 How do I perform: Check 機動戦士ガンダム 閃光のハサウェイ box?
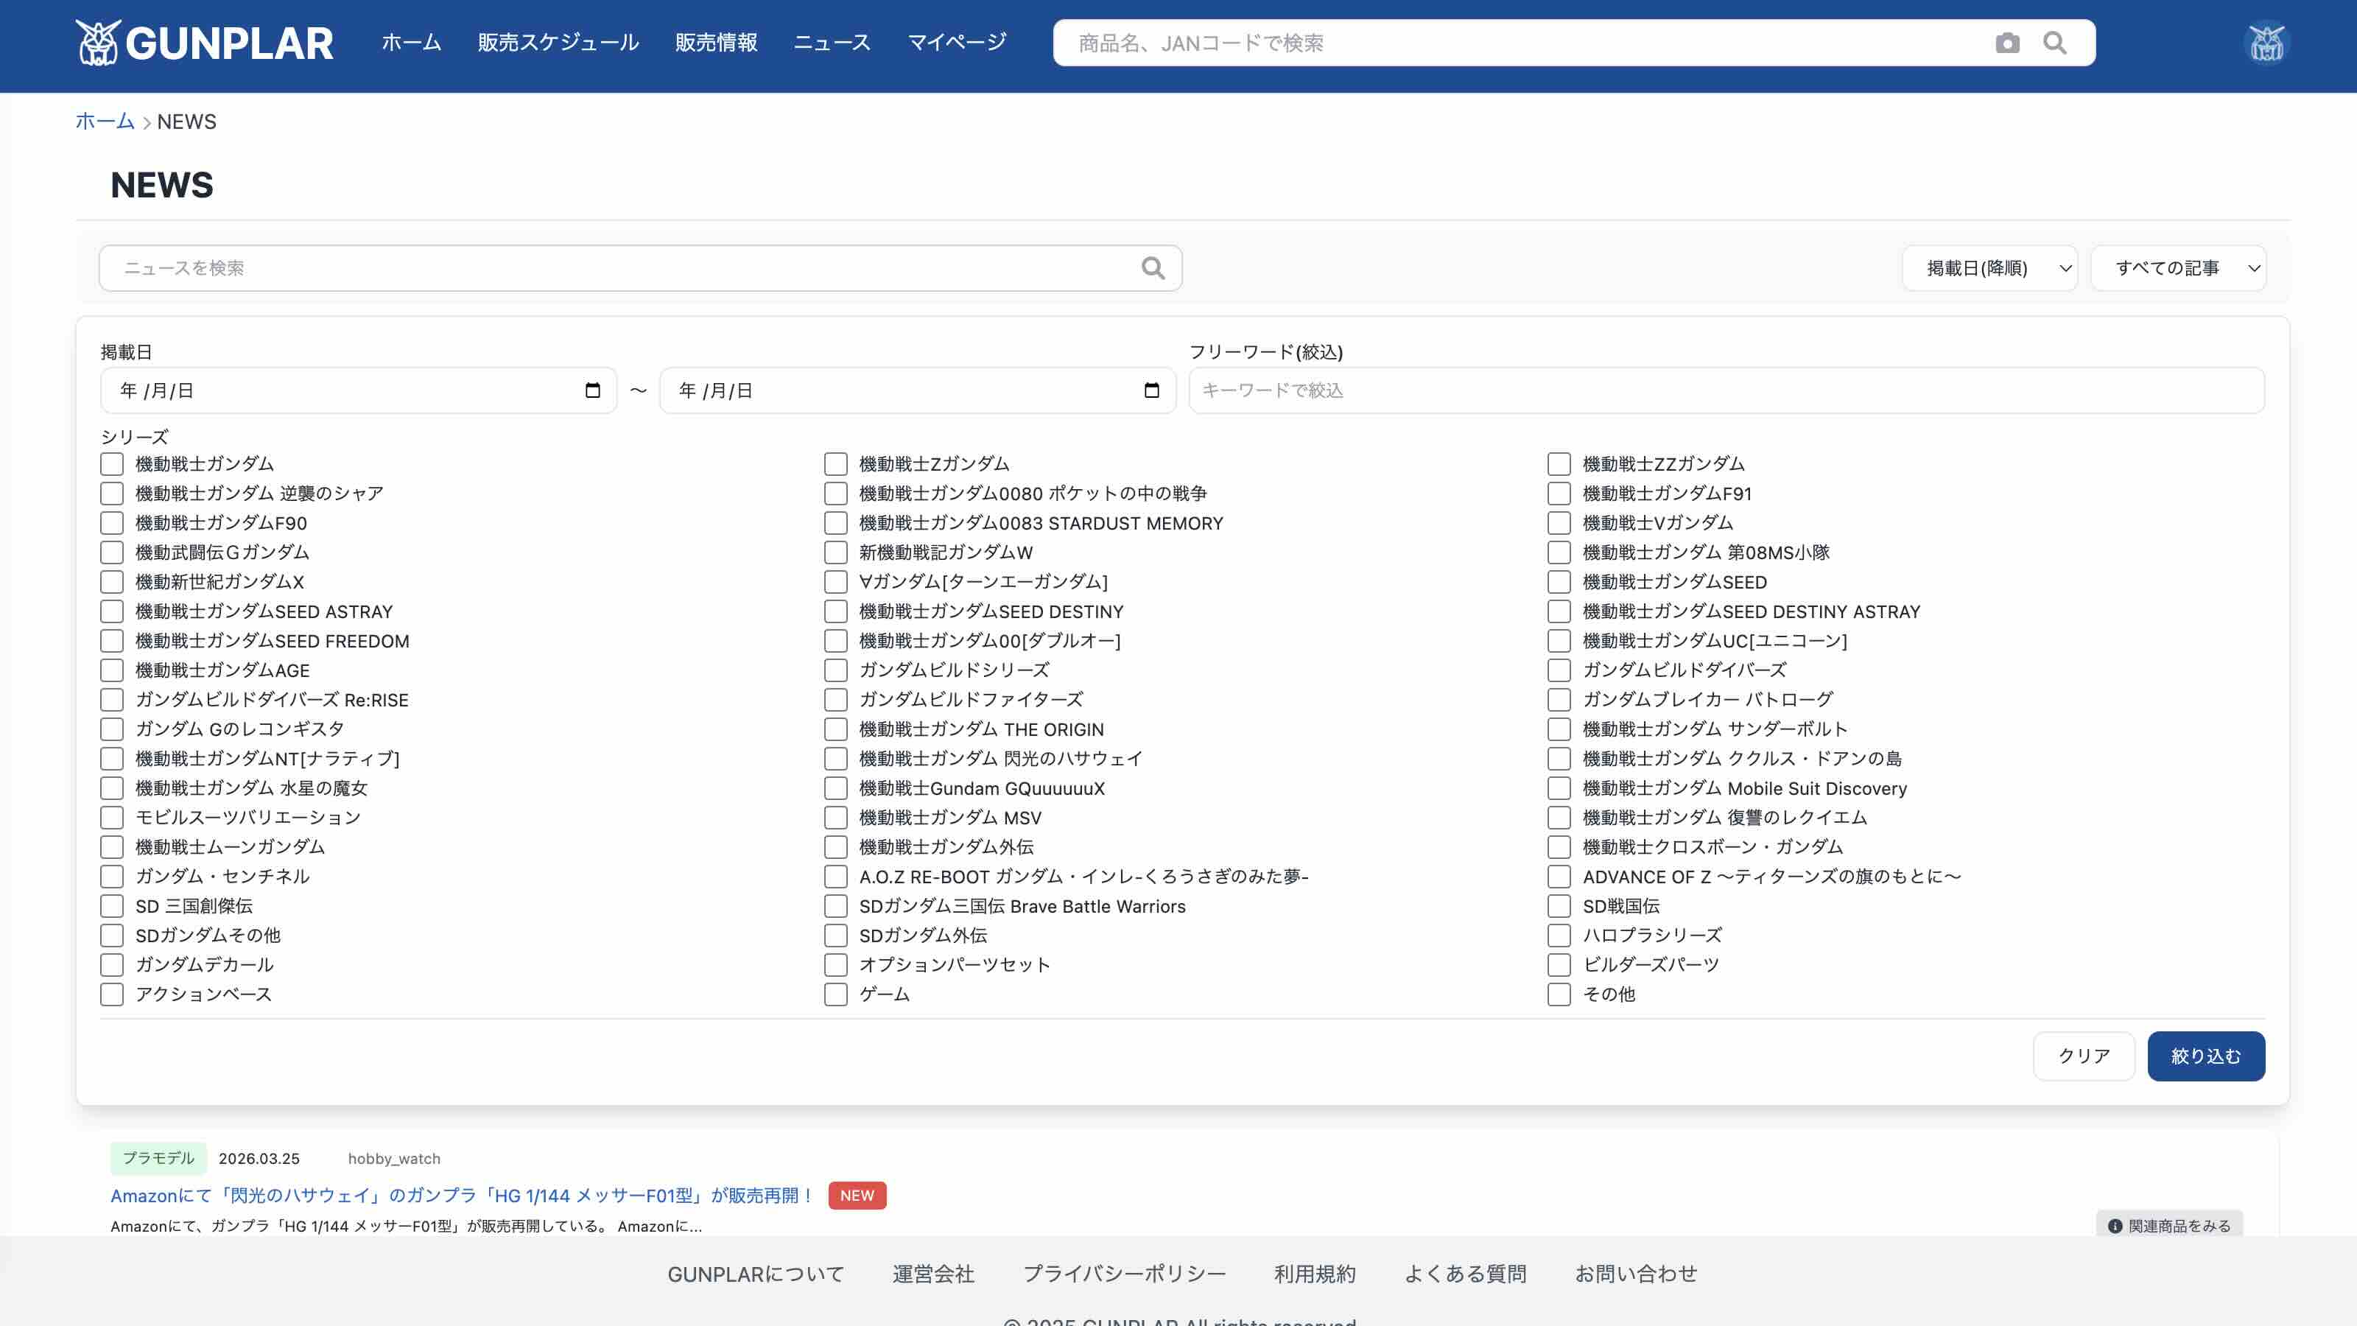coord(835,759)
